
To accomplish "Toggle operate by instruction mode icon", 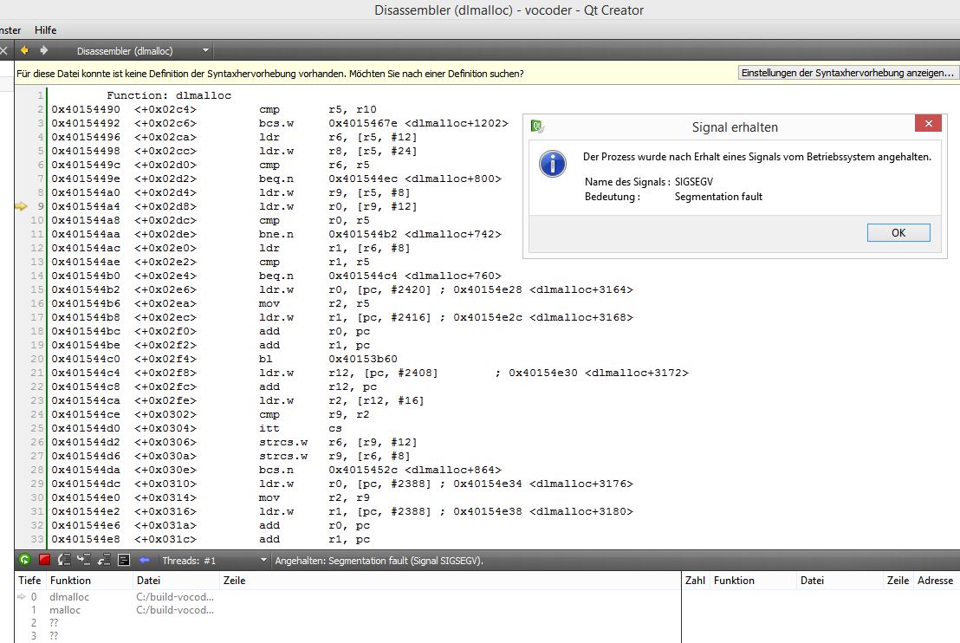I will 124,561.
